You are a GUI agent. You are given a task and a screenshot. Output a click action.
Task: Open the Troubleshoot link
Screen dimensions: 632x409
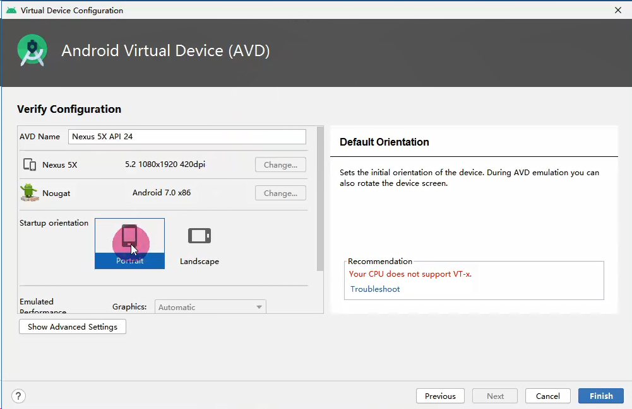(x=375, y=289)
